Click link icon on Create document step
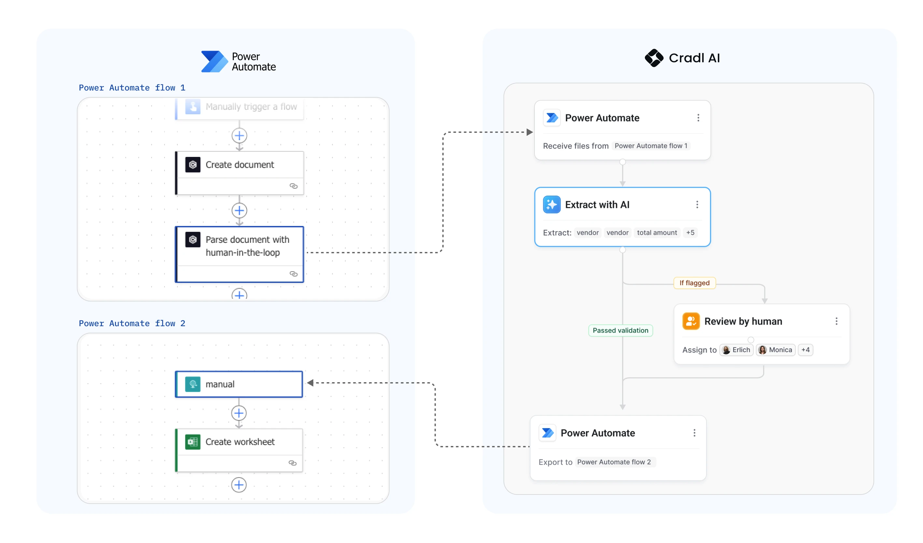This screenshot has width=923, height=543. (293, 186)
